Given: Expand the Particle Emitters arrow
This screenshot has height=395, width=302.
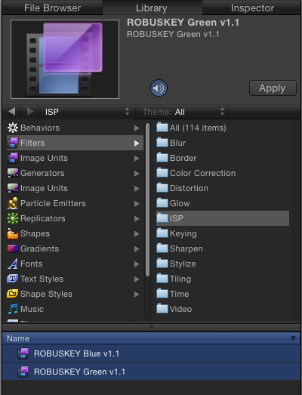Looking at the screenshot, I should tap(137, 204).
